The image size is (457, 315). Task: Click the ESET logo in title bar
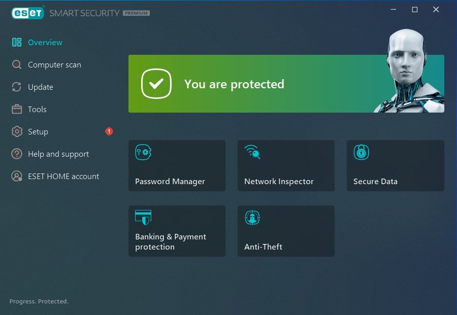28,13
